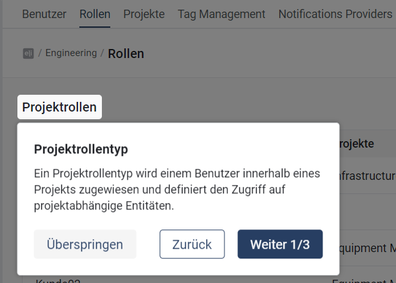Open the Benutzer tab
Image resolution: width=396 pixels, height=283 pixels.
tap(44, 14)
